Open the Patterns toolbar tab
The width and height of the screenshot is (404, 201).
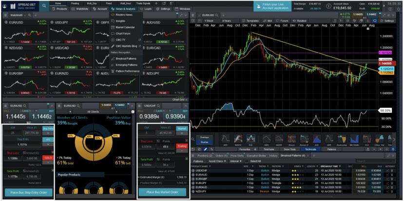331,149
